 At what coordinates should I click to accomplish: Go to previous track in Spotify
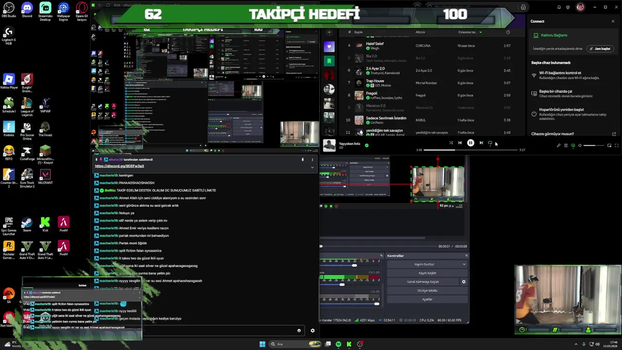(460, 143)
